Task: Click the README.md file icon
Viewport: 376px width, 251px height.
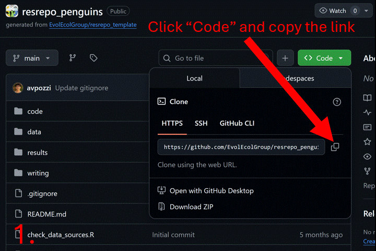Action: point(18,213)
